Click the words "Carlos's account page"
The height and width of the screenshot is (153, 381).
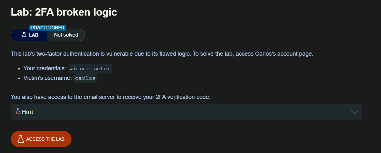pos(284,54)
